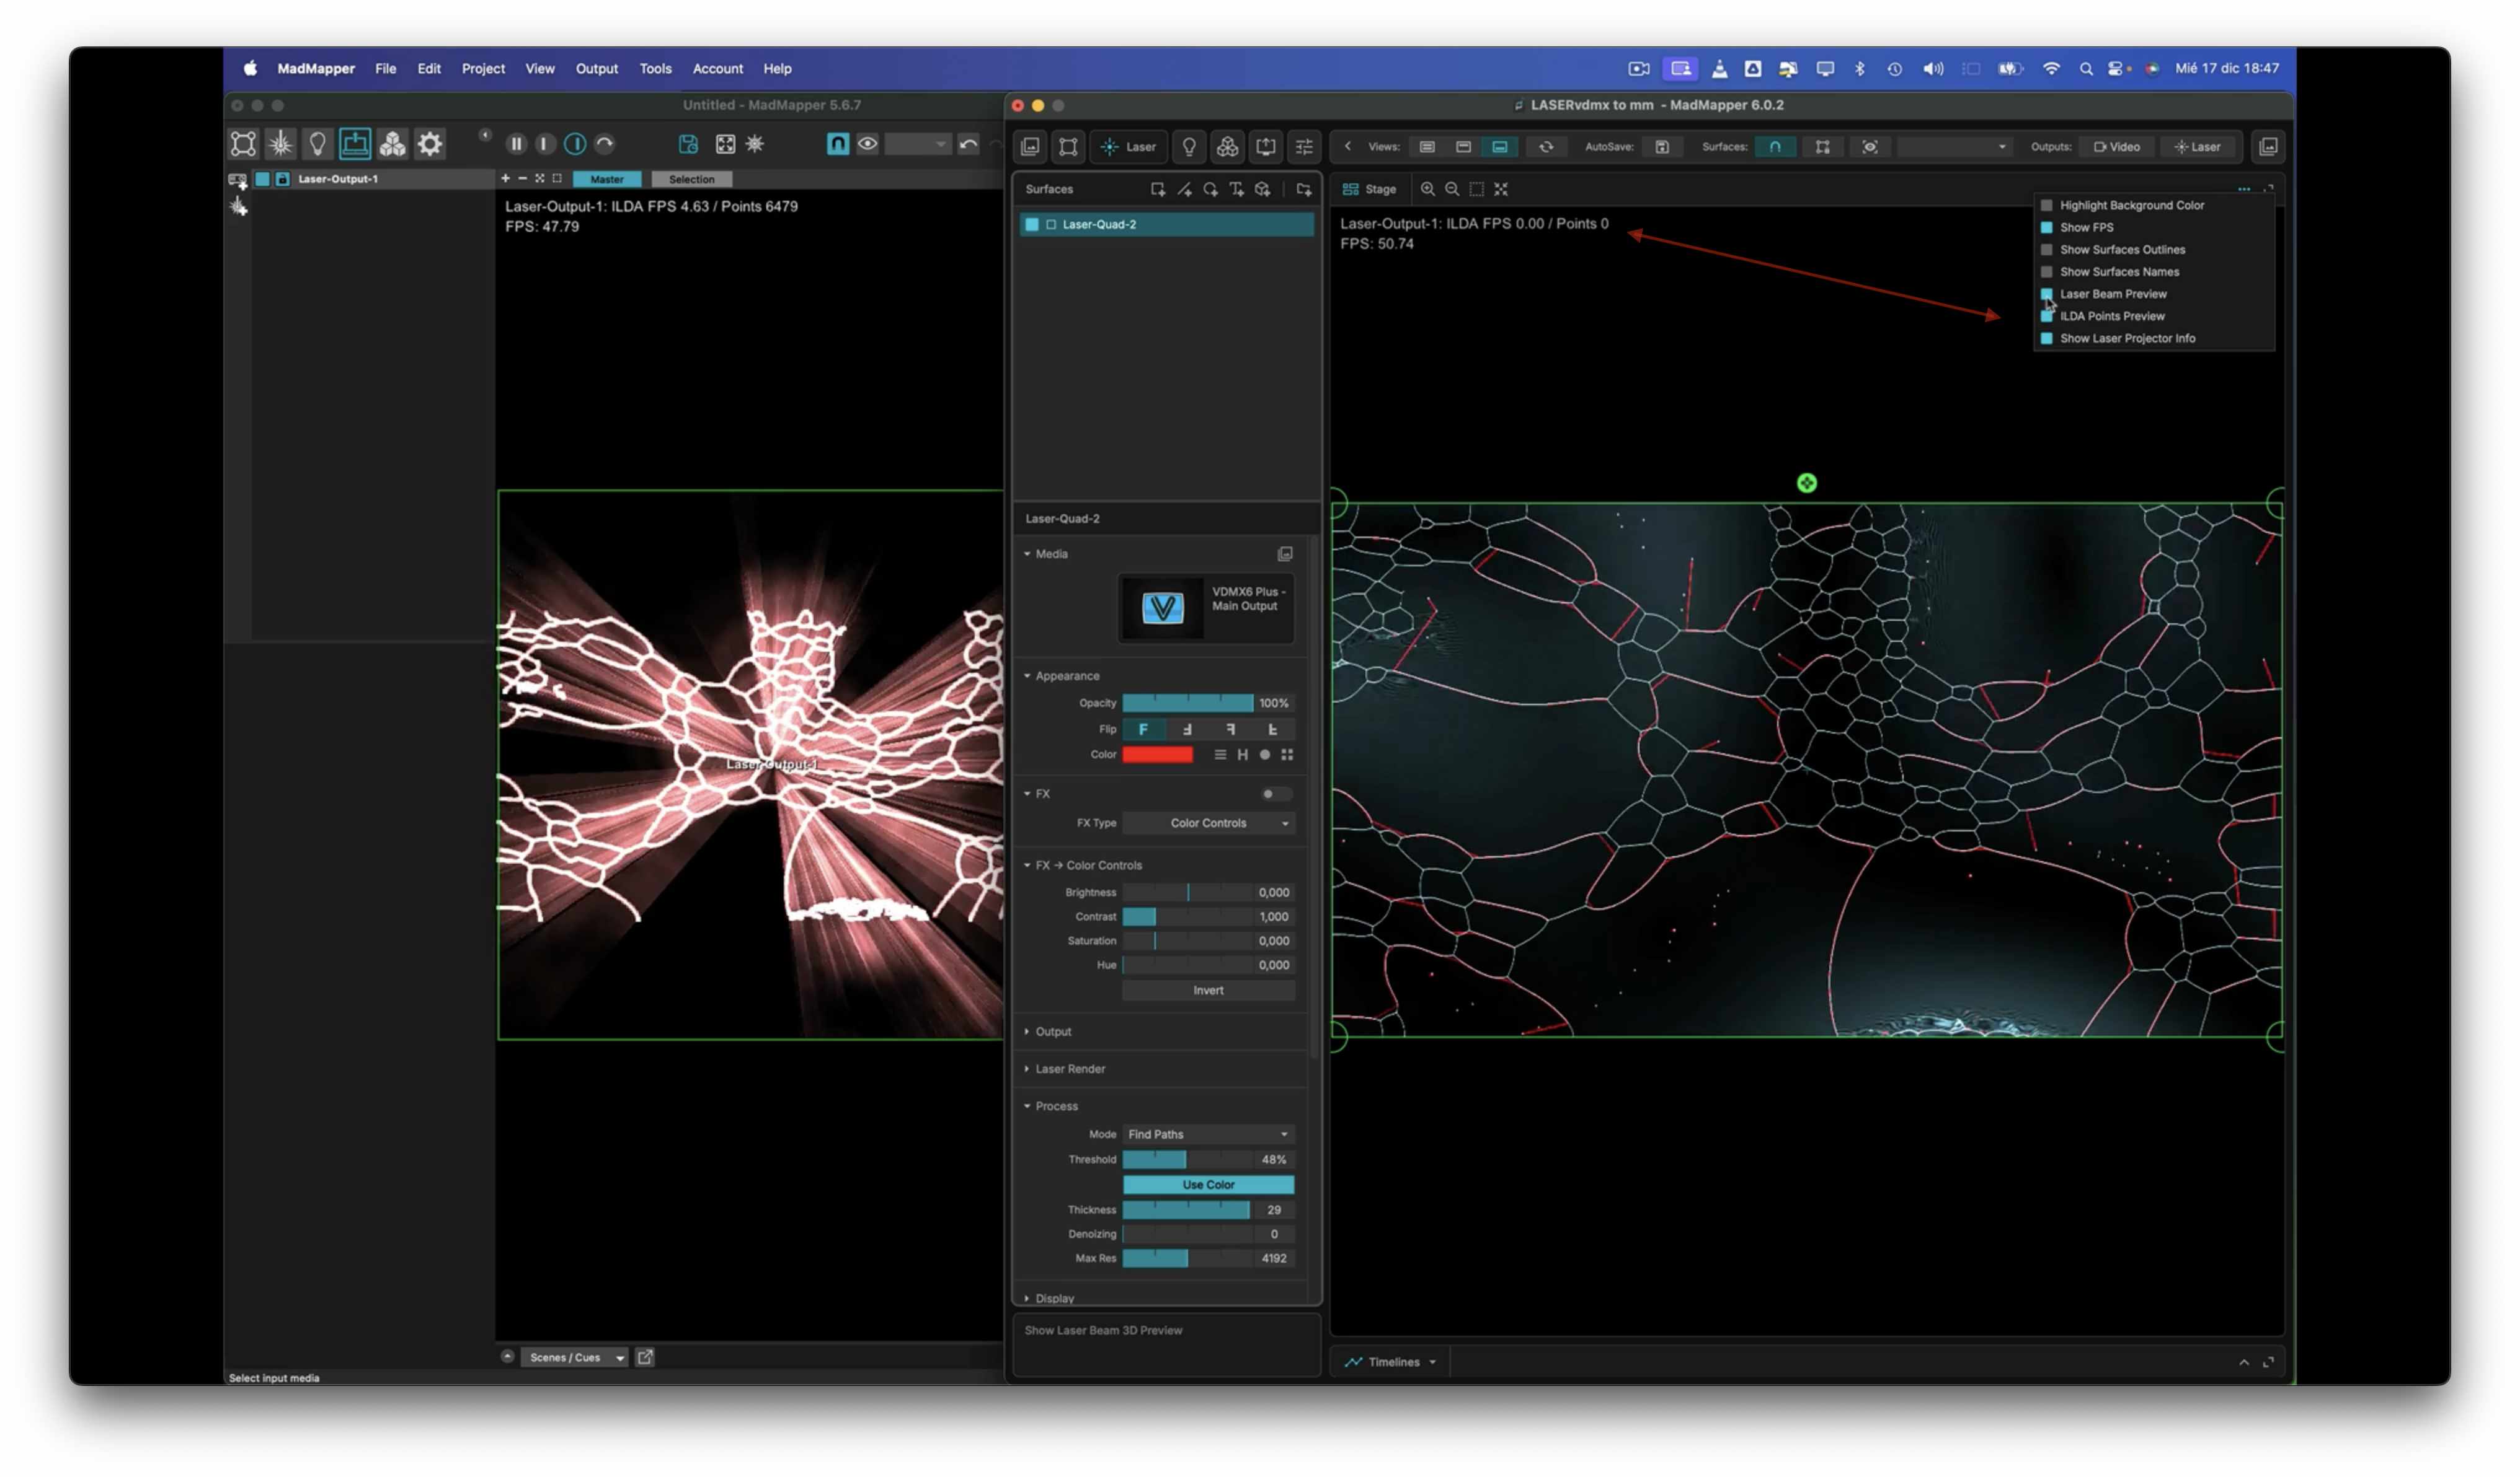
Task: Click the AutoSave save icon
Action: pyautogui.click(x=1662, y=147)
